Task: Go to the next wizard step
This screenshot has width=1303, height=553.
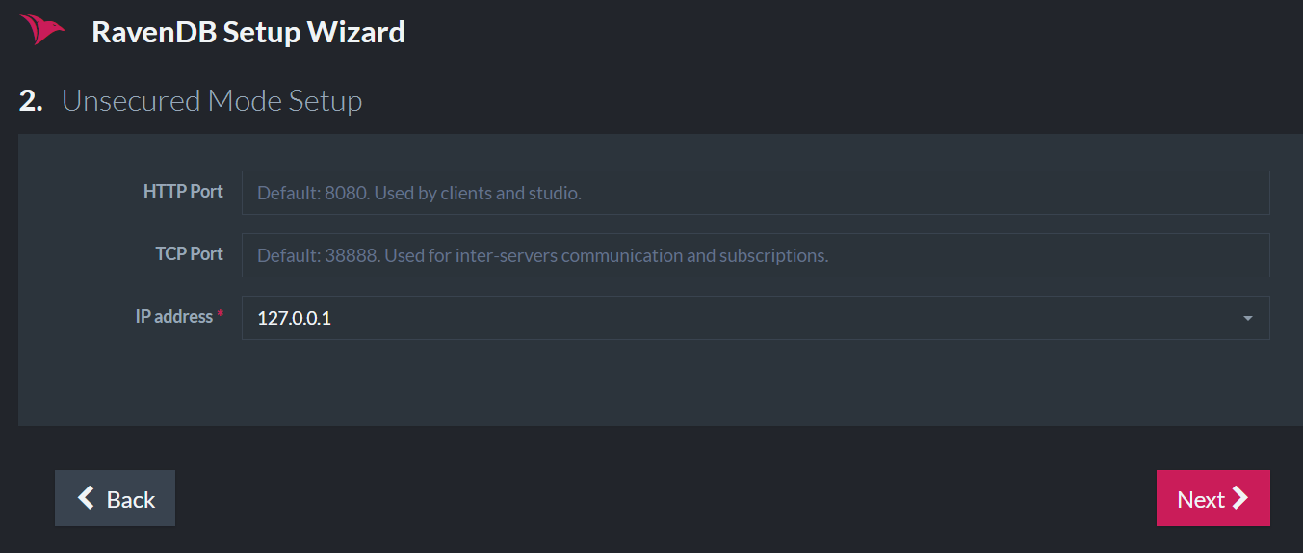Action: click(x=1212, y=498)
